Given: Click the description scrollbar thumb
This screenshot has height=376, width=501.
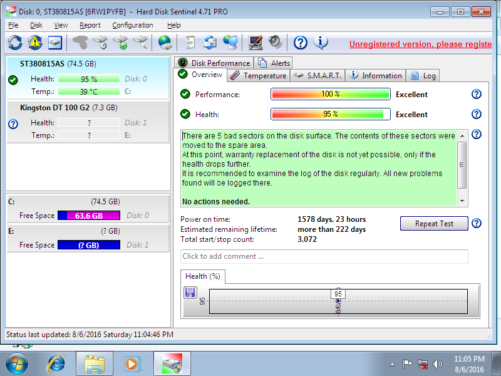Looking at the screenshot, I should point(462,165).
